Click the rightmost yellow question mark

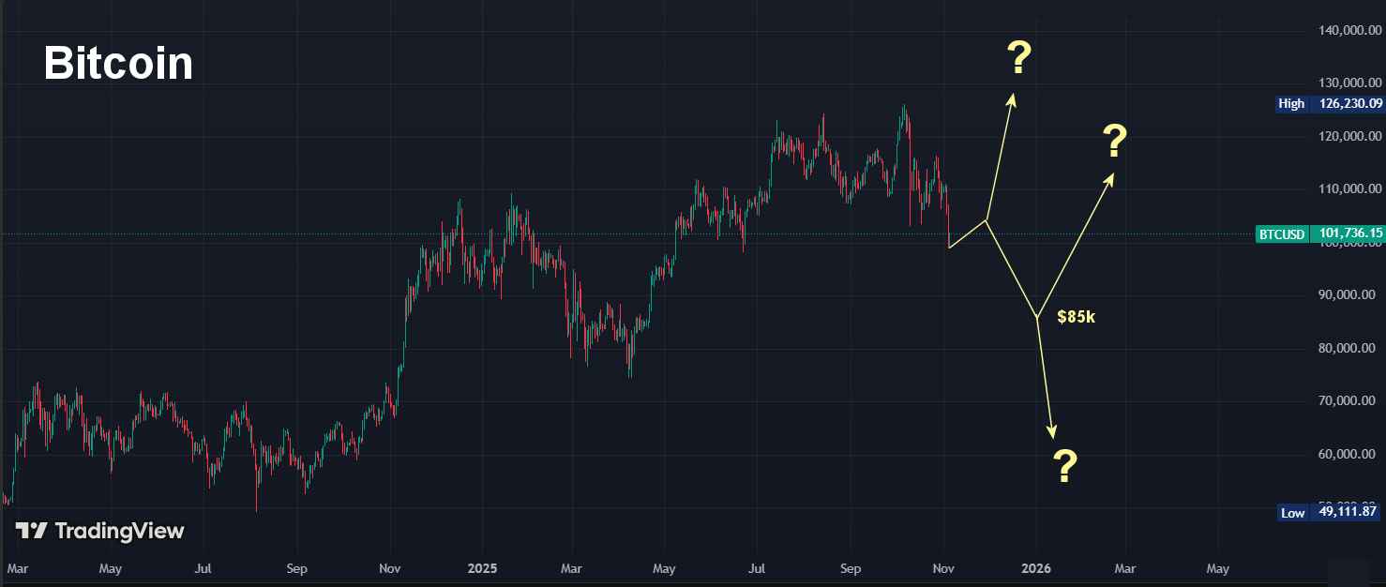1113,142
